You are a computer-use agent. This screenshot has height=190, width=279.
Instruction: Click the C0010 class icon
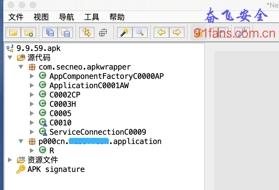[43, 122]
